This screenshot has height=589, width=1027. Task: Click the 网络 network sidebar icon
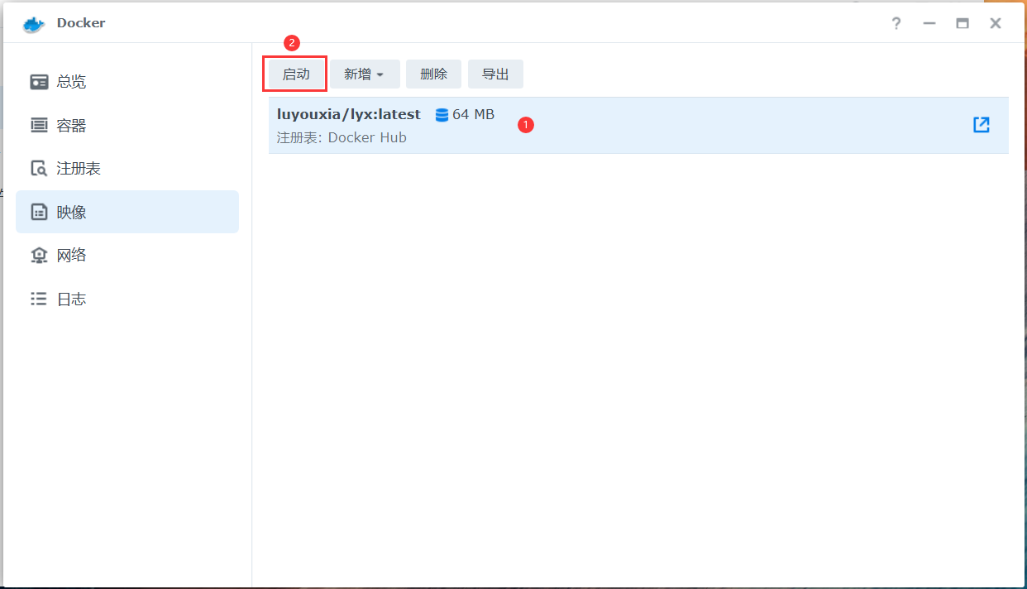point(39,255)
